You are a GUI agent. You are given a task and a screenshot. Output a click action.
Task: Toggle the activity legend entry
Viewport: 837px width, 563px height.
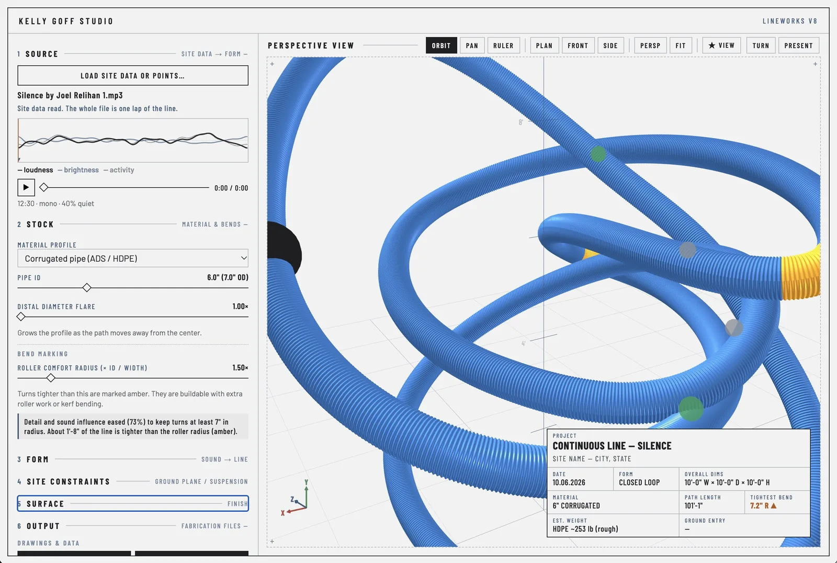coord(119,170)
